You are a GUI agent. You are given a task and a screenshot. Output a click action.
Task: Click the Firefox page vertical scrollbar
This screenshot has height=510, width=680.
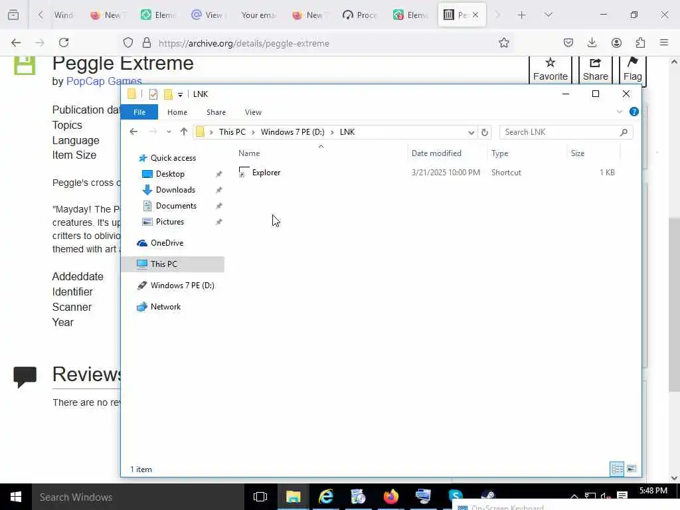674,303
